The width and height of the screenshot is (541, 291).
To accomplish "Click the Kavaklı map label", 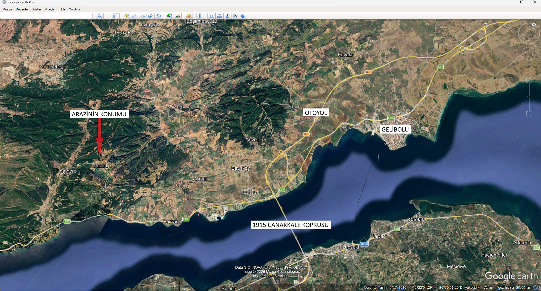I will 346,55.
